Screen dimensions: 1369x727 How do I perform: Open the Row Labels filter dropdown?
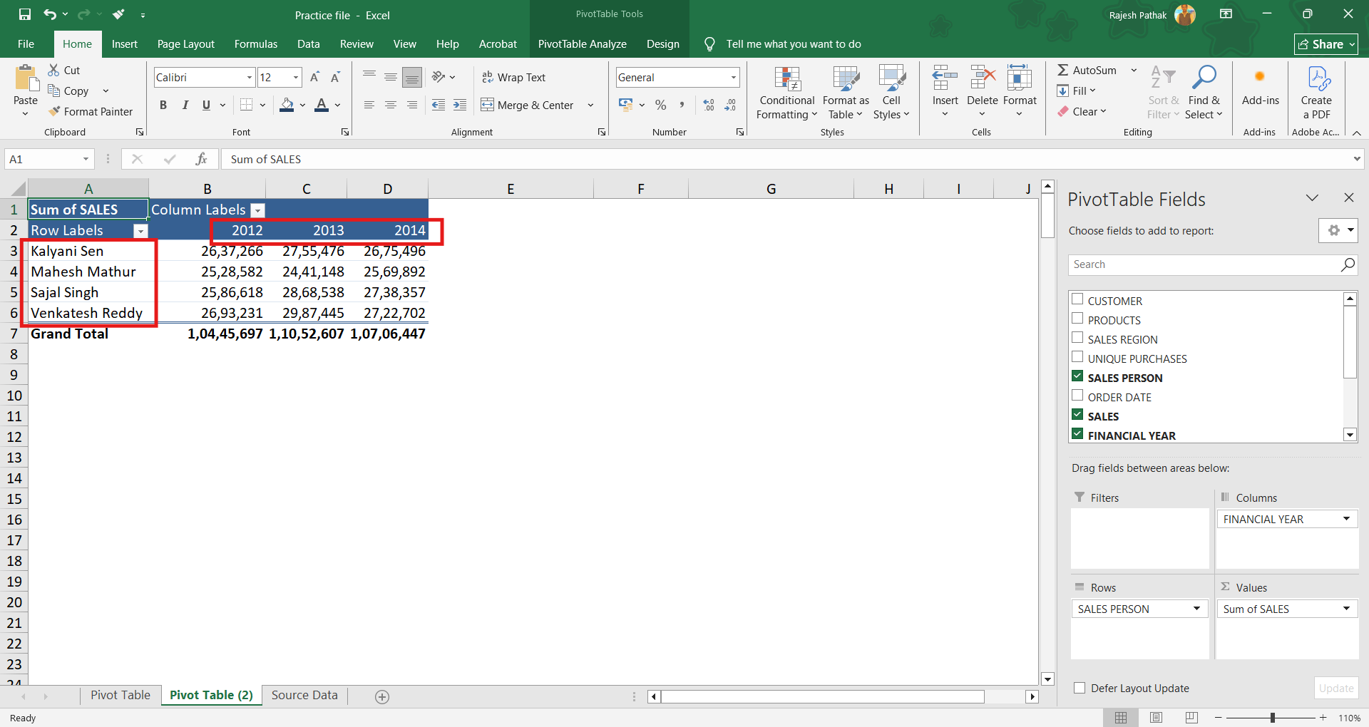[x=140, y=231]
